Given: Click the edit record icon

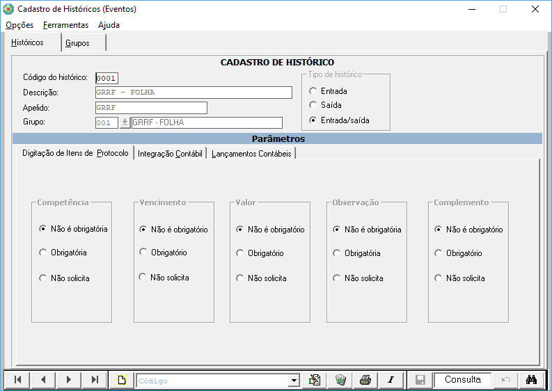Looking at the screenshot, I should [x=315, y=380].
